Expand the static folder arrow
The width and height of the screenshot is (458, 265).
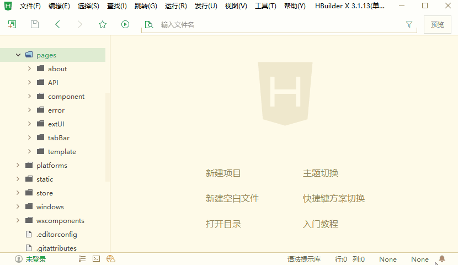tap(18, 179)
